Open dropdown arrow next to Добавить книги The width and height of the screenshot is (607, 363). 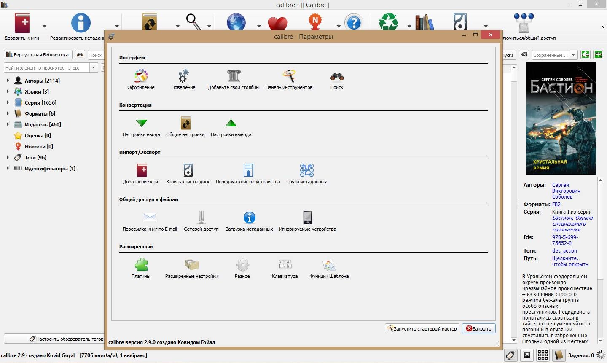44,26
